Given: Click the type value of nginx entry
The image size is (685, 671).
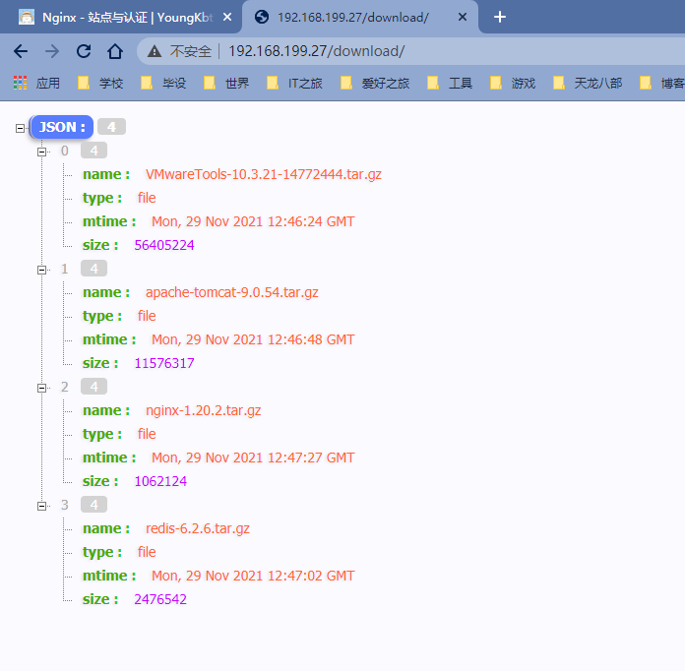Looking at the screenshot, I should [x=147, y=434].
